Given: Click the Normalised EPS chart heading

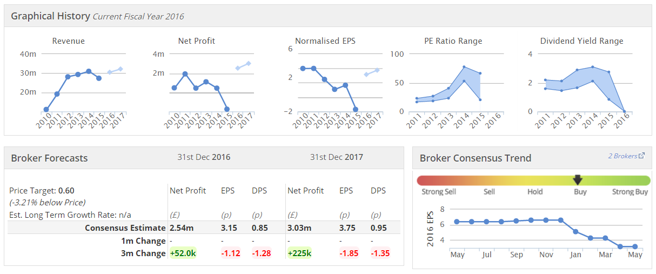Looking at the screenshot, I should pos(325,41).
